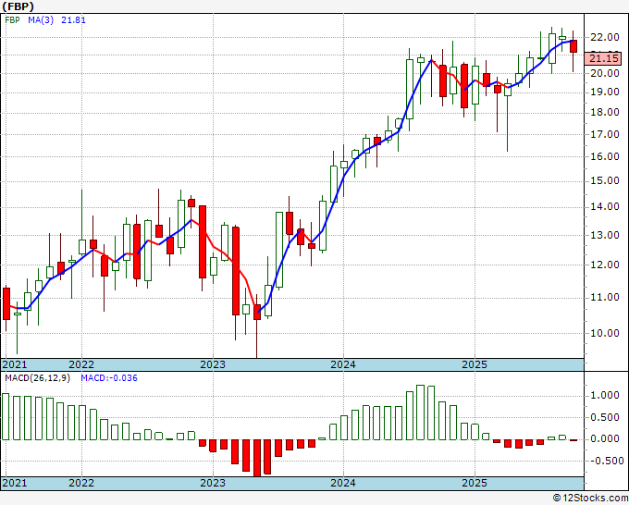629x505 pixels.
Task: Click the 10.00 price axis label
Action: pos(605,333)
